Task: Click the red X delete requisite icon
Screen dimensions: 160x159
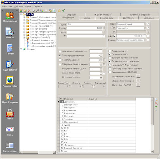Action: (156, 103)
